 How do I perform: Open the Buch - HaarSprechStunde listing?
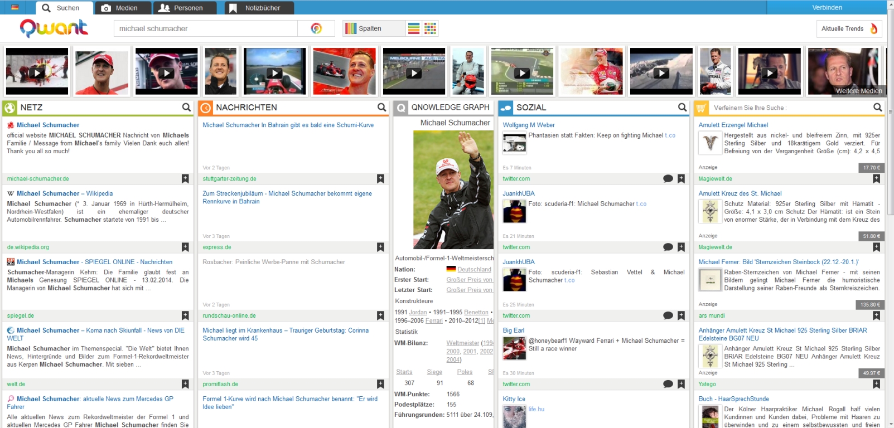(733, 399)
